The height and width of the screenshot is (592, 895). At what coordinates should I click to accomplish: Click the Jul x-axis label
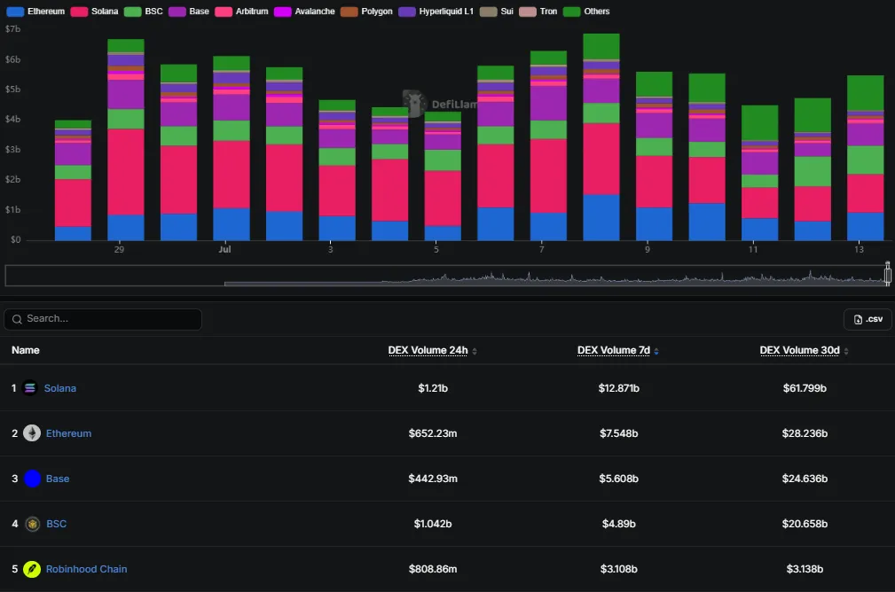coord(225,249)
